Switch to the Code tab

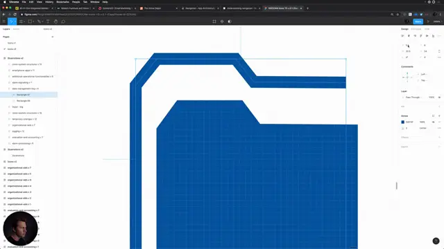427,29
